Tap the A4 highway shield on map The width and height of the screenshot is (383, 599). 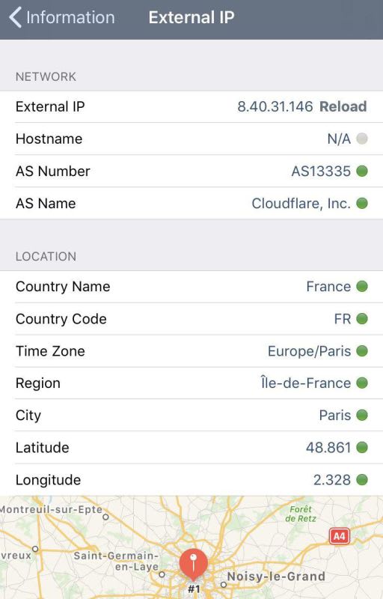point(339,536)
